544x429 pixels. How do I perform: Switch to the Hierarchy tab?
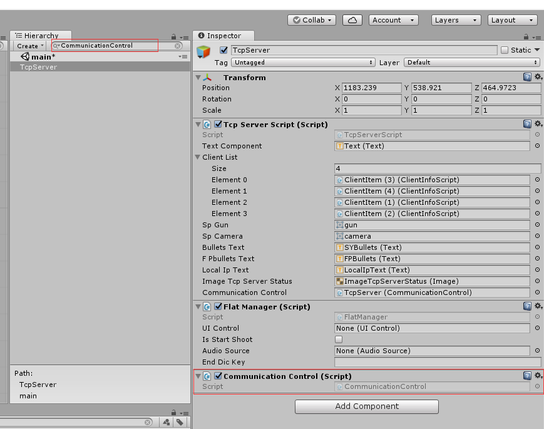[41, 36]
